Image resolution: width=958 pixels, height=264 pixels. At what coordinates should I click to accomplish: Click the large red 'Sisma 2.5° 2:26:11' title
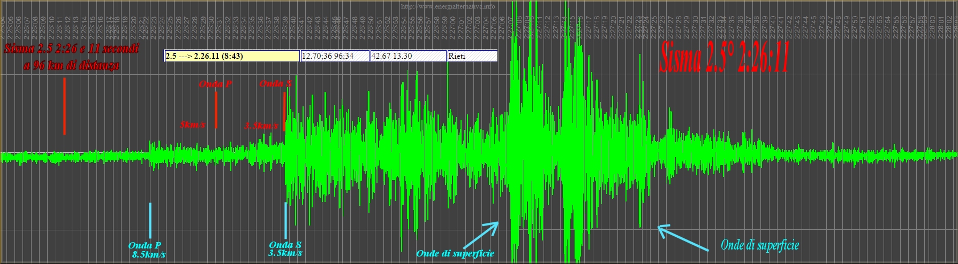tap(725, 57)
